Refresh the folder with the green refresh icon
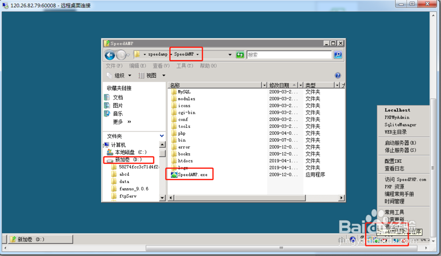Viewport: 441px width, 256px height. pos(240,55)
